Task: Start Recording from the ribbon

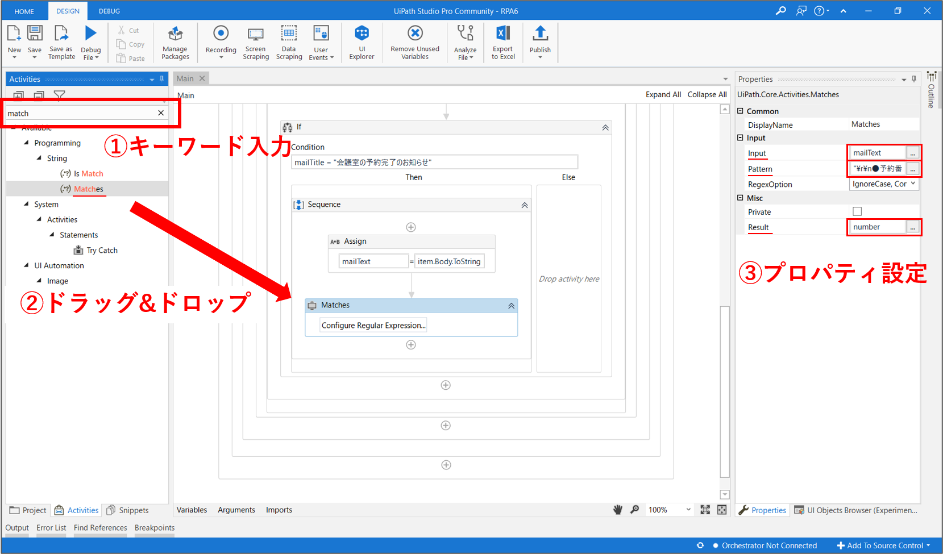Action: pyautogui.click(x=221, y=34)
